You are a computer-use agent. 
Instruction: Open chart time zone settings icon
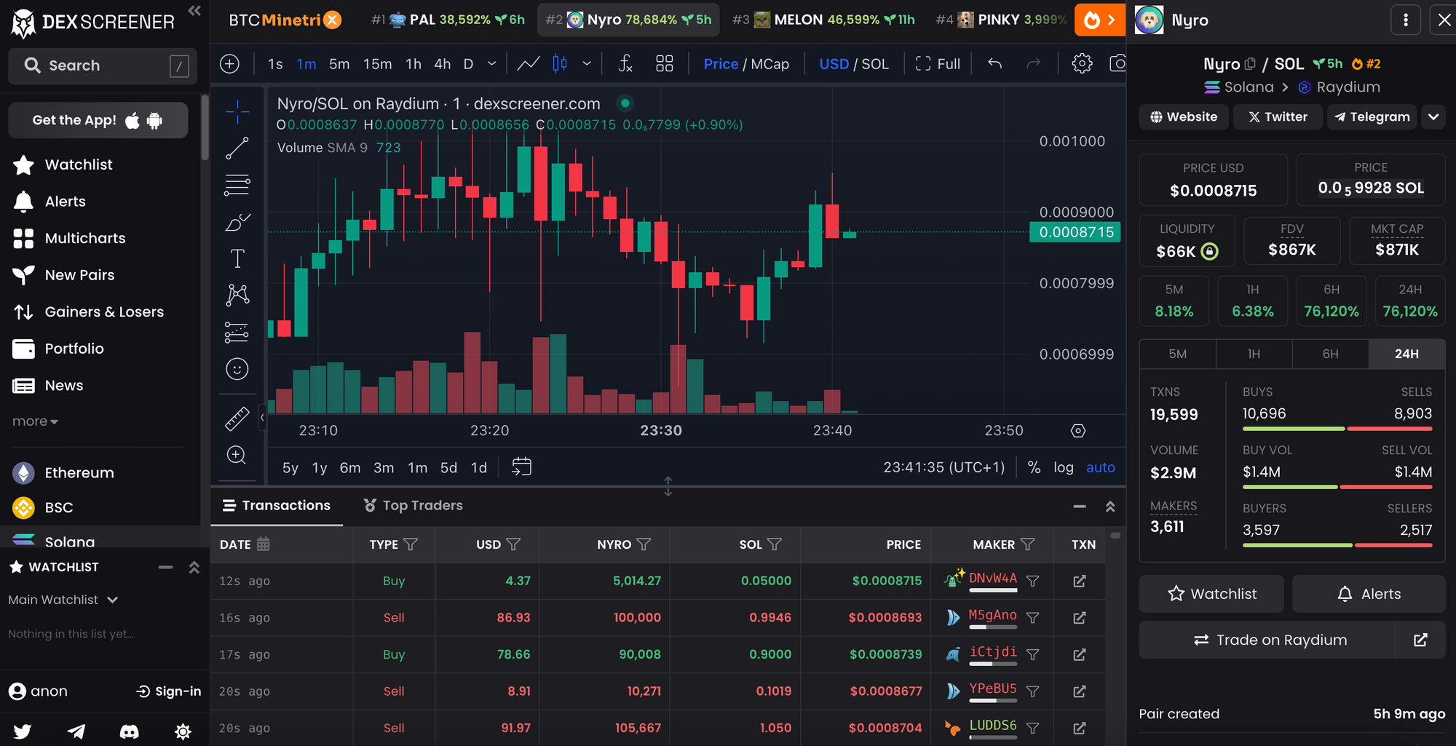pyautogui.click(x=1078, y=431)
